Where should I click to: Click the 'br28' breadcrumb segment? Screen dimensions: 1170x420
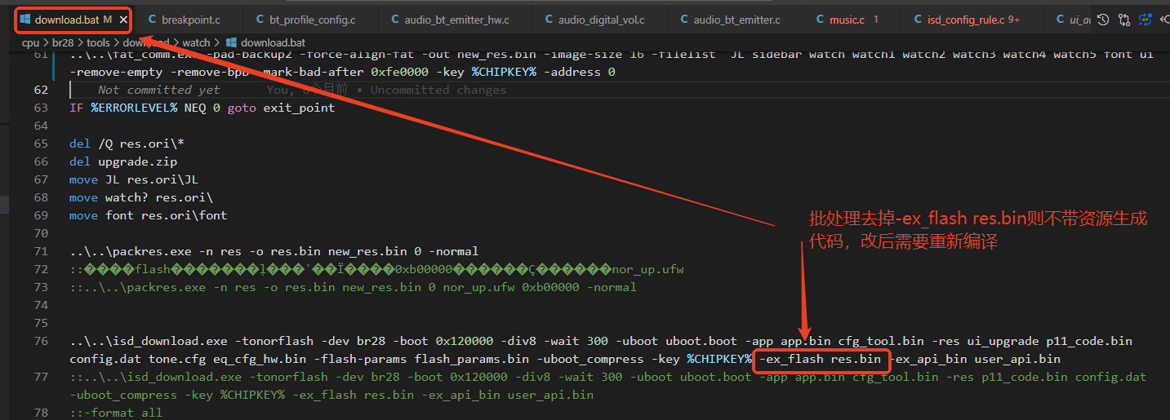coord(64,42)
